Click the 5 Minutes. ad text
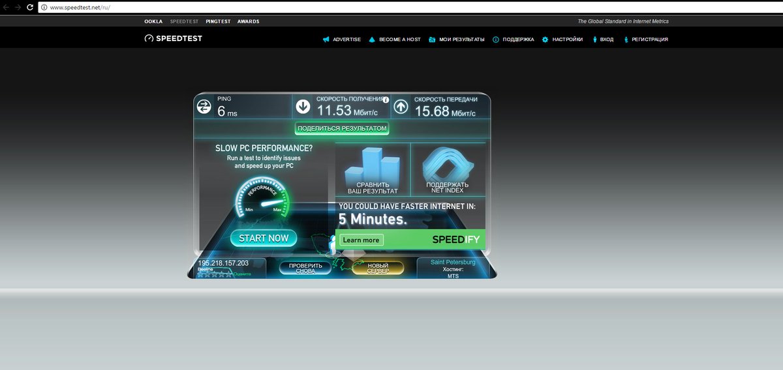Image resolution: width=783 pixels, height=370 pixels. 373,220
